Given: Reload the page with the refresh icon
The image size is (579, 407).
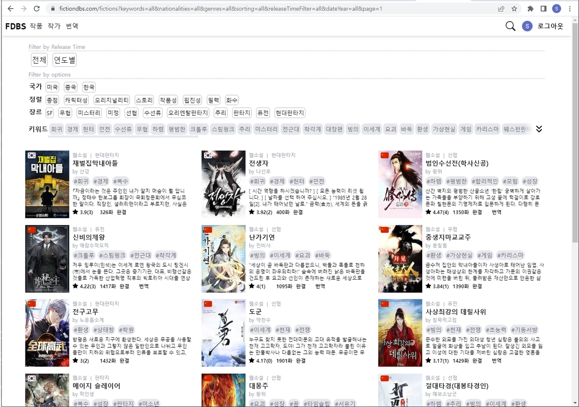Looking at the screenshot, I should [37, 9].
